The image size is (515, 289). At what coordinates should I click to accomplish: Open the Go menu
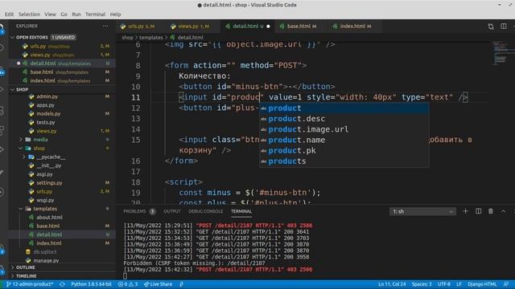(x=64, y=14)
